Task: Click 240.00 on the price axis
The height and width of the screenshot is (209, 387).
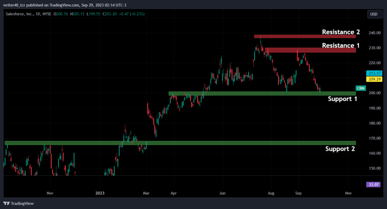Action: [375, 33]
